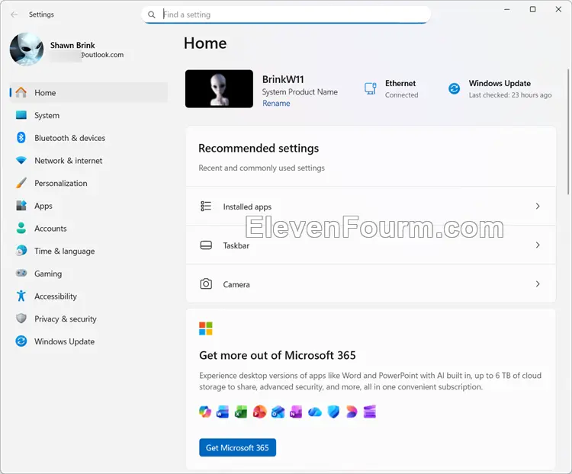Screen dimensions: 572x474
Task: Open the Taskbar recommended setting
Action: tap(371, 245)
